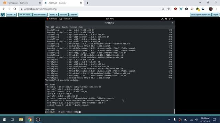Screen dimensions: 220x123
Task: Show hidden system tray icons
Action: [169, 120]
